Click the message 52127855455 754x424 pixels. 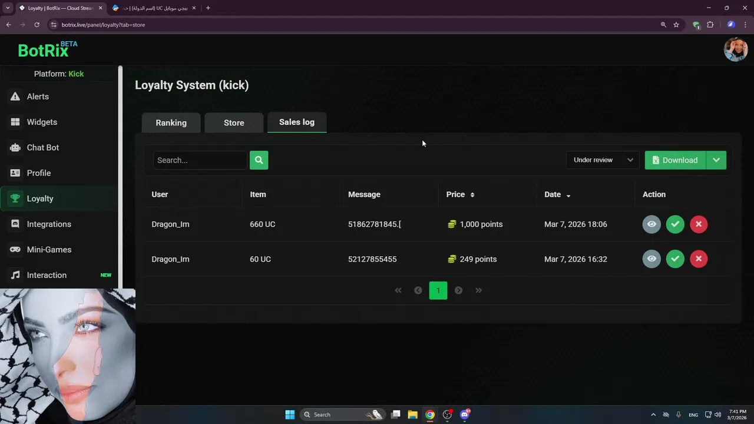pos(372,259)
